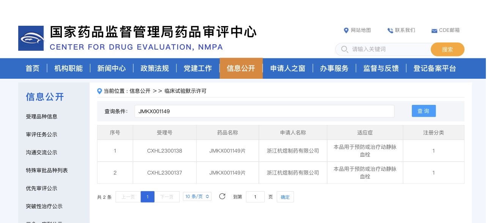Open the 信息公开 navigation tab
Image resolution: width=487 pixels, height=223 pixels.
click(x=241, y=69)
